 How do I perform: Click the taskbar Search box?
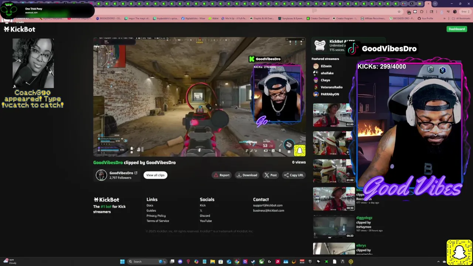pyautogui.click(x=147, y=262)
